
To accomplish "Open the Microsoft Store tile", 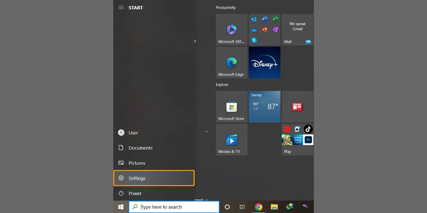I will pos(231,106).
